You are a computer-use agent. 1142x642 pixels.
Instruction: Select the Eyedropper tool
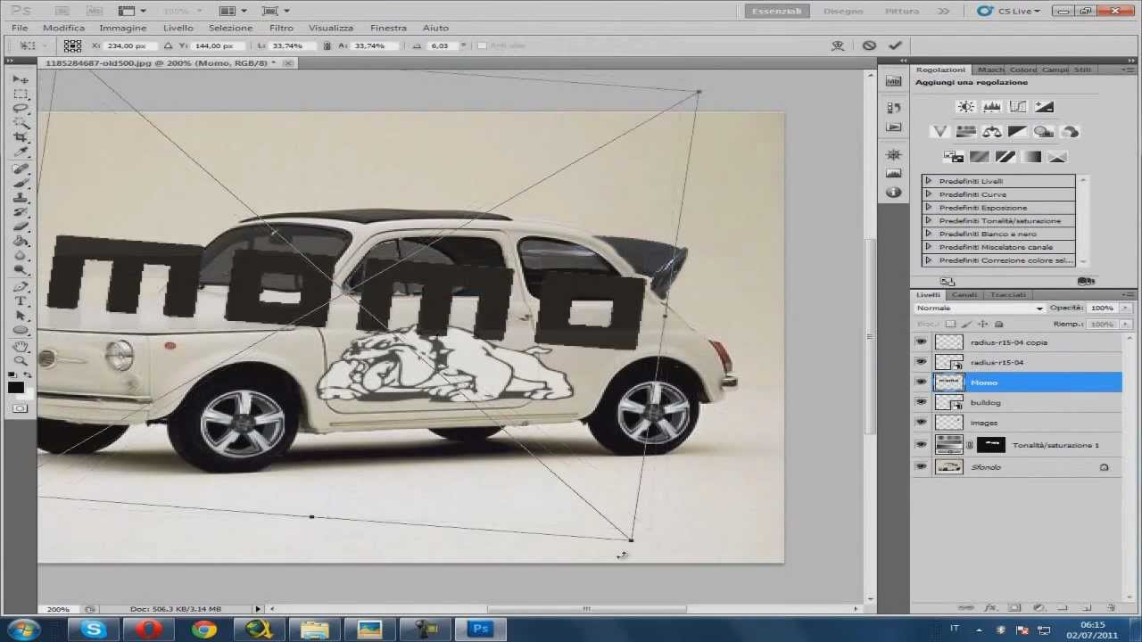tap(20, 152)
